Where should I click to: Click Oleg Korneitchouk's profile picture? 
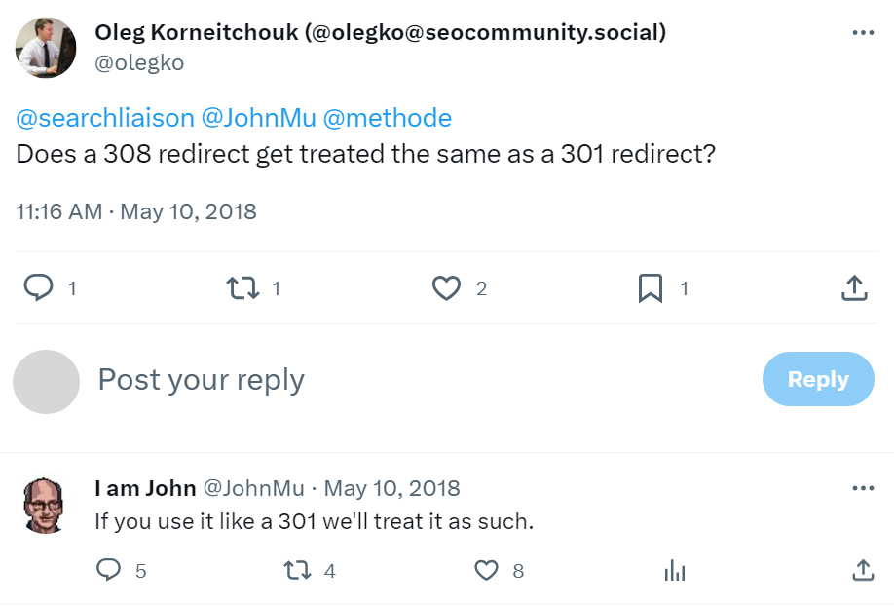coord(45,46)
